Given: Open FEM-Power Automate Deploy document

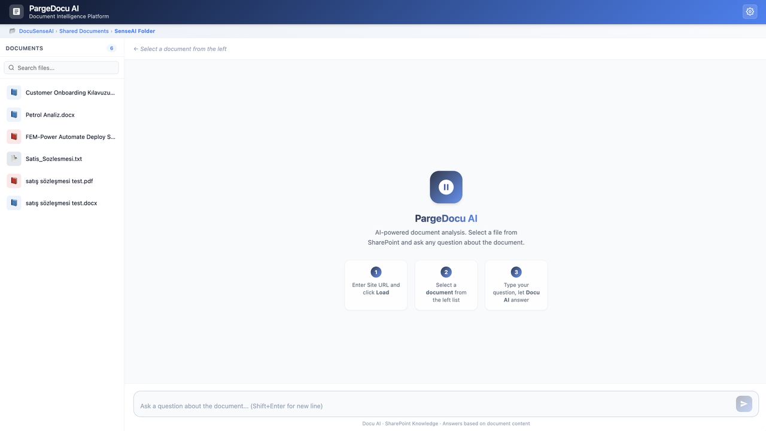Looking at the screenshot, I should click(62, 137).
